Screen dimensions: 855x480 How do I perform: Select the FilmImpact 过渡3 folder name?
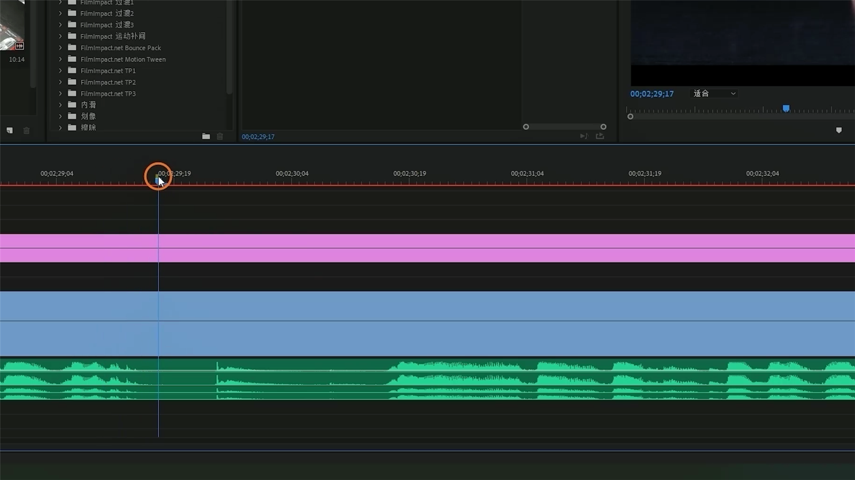[107, 25]
